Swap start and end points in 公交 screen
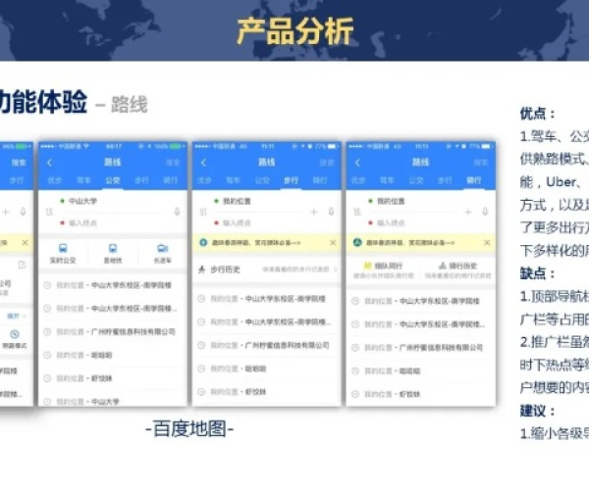589x490 pixels. coord(49,213)
